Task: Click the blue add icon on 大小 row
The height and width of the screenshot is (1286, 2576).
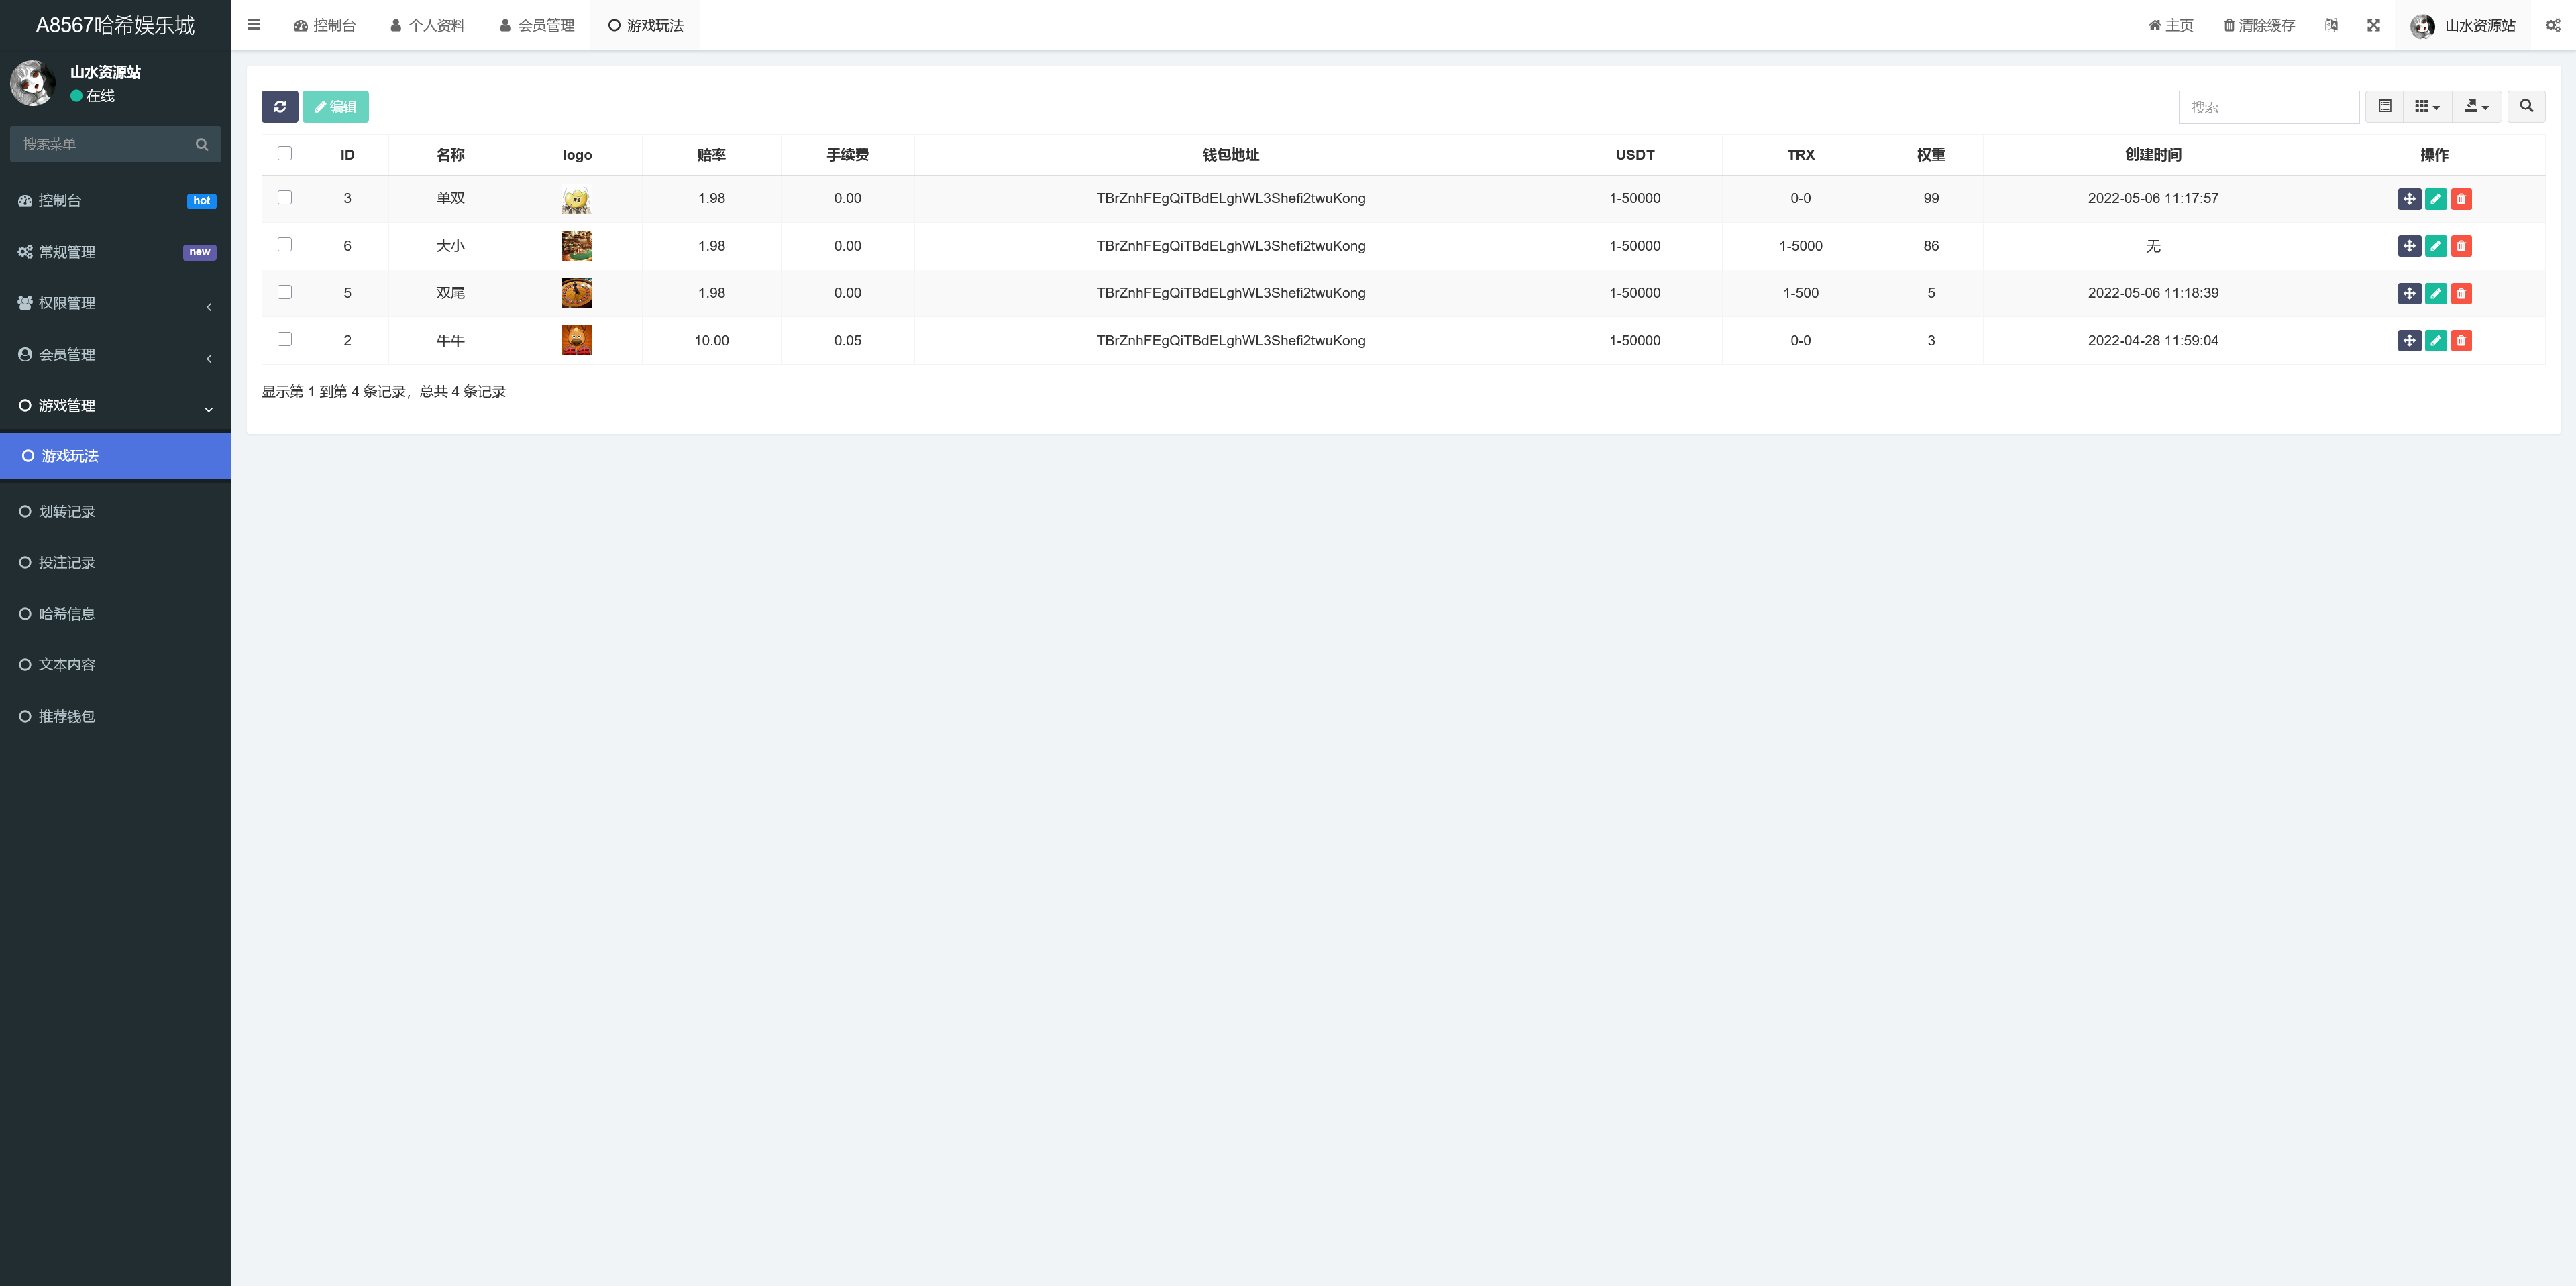Action: [x=2409, y=246]
